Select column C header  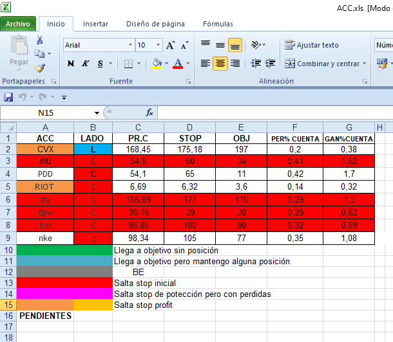(138, 127)
